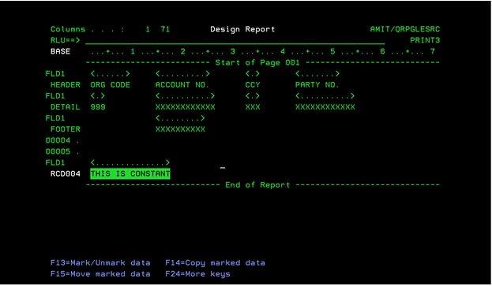492x286 pixels.
Task: Click the DETAIL record label
Action: (66, 107)
